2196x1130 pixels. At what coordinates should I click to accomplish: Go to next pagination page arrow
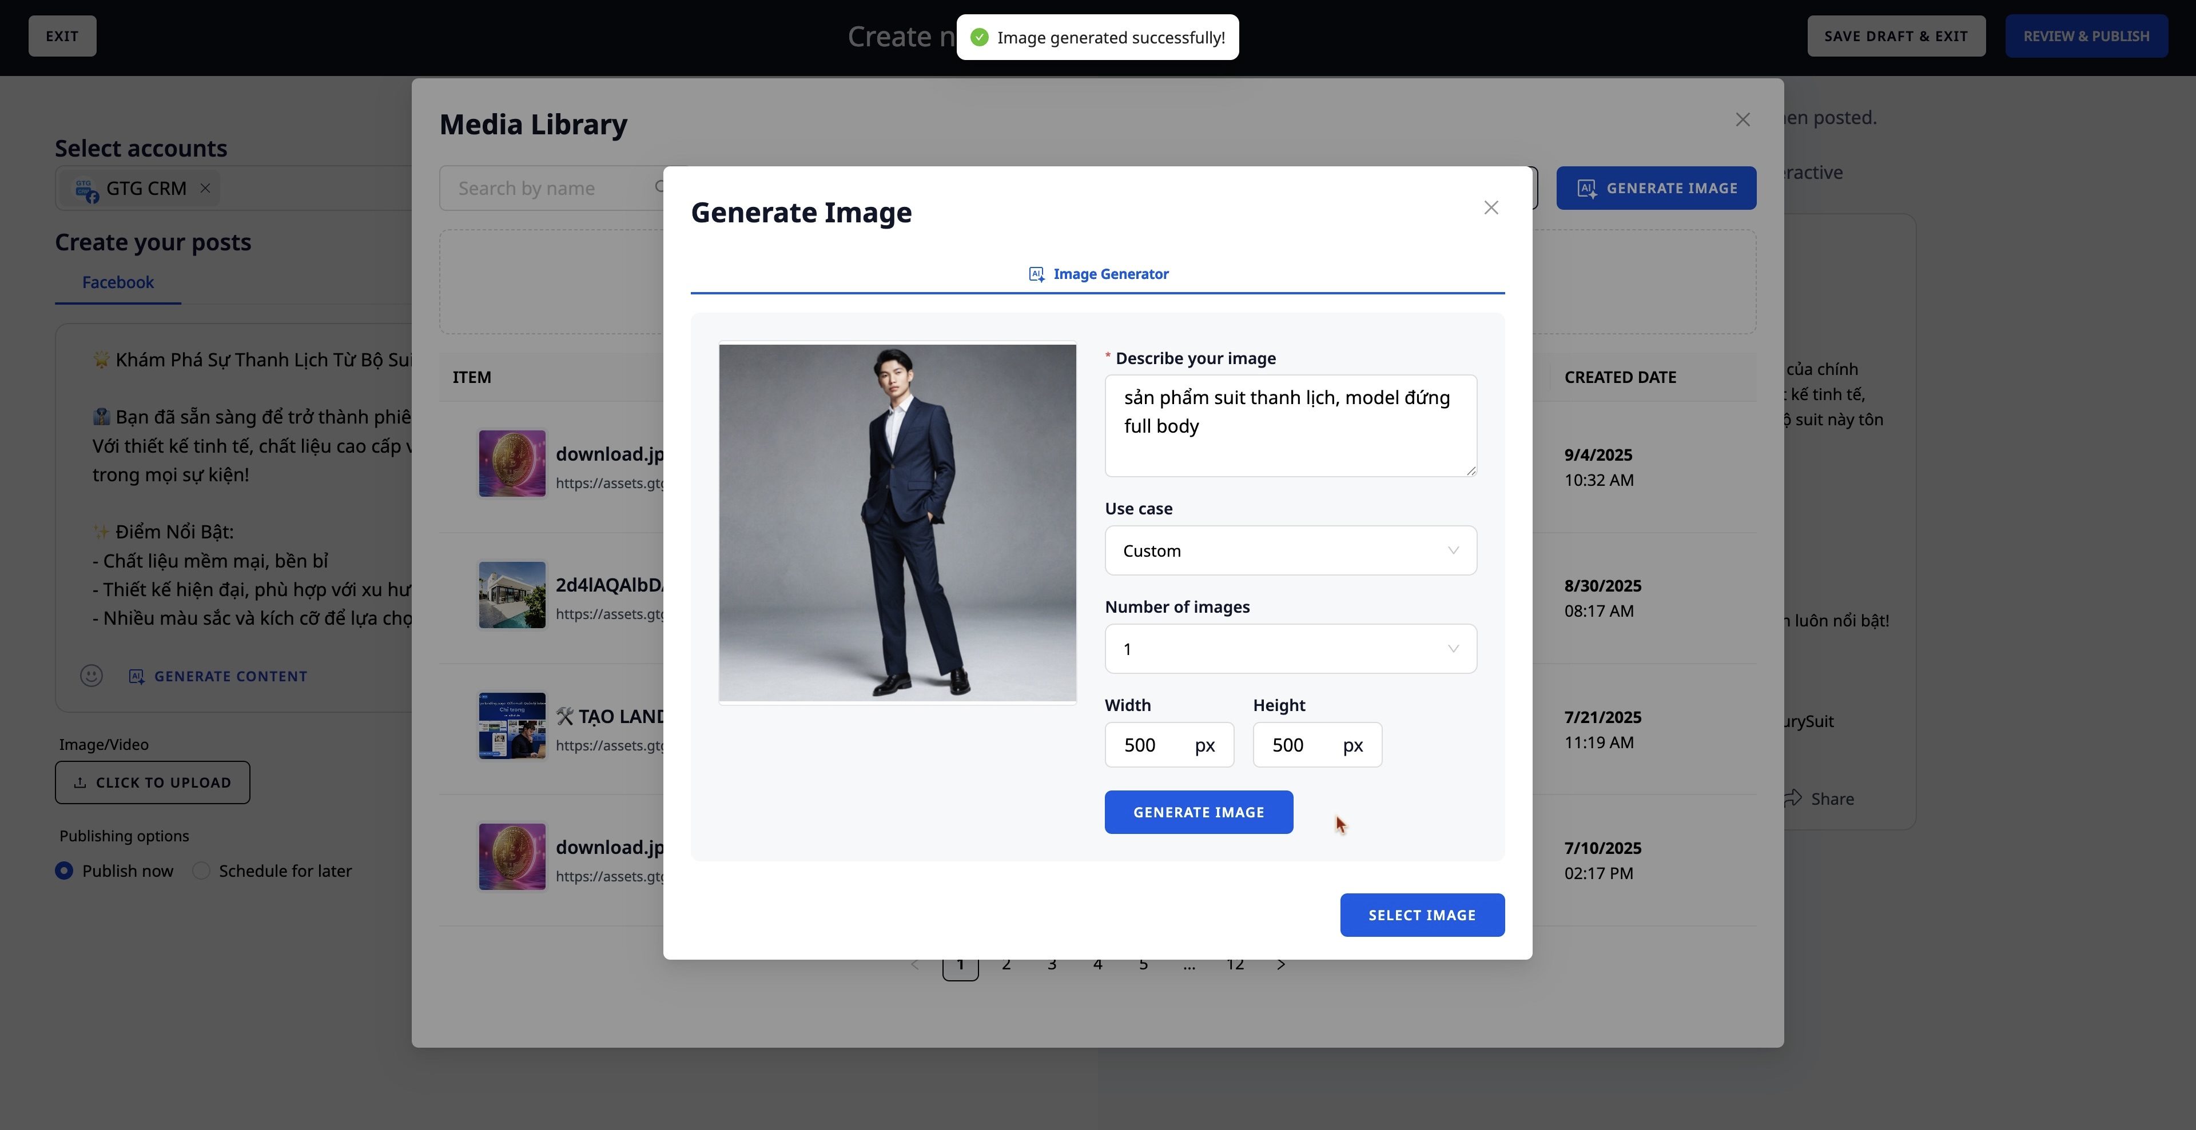click(x=1280, y=965)
